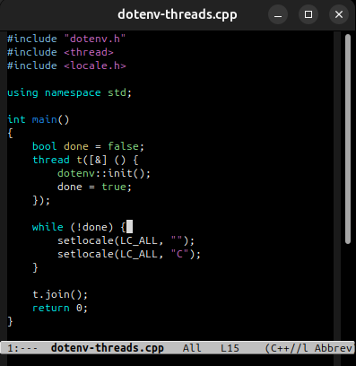Click setlocale(LC_ALL, ""); line

click(x=126, y=240)
